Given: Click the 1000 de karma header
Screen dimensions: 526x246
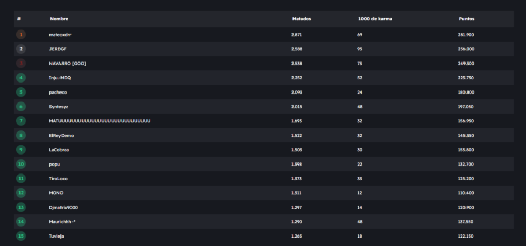Looking at the screenshot, I should [x=375, y=19].
